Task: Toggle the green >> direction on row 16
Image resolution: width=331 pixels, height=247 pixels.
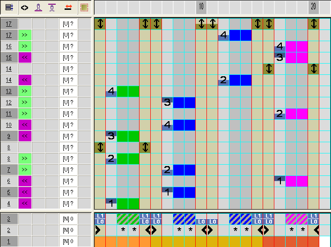Action: coord(25,46)
